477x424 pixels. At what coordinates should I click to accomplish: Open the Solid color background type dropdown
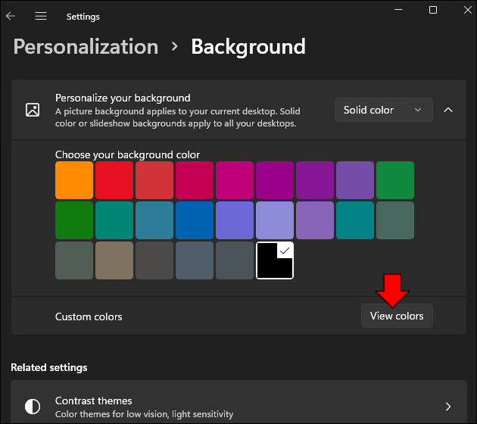(383, 110)
